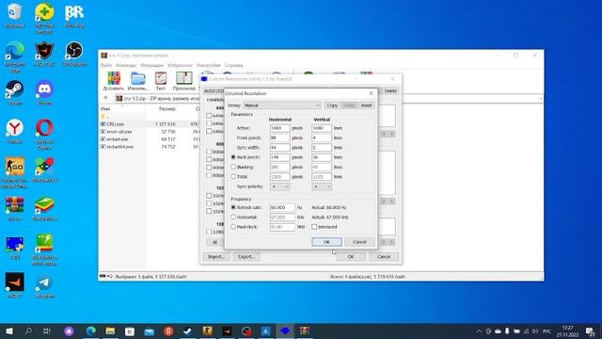Open the Operations menu in WinRAR
This screenshot has height=339, width=602.
point(151,65)
